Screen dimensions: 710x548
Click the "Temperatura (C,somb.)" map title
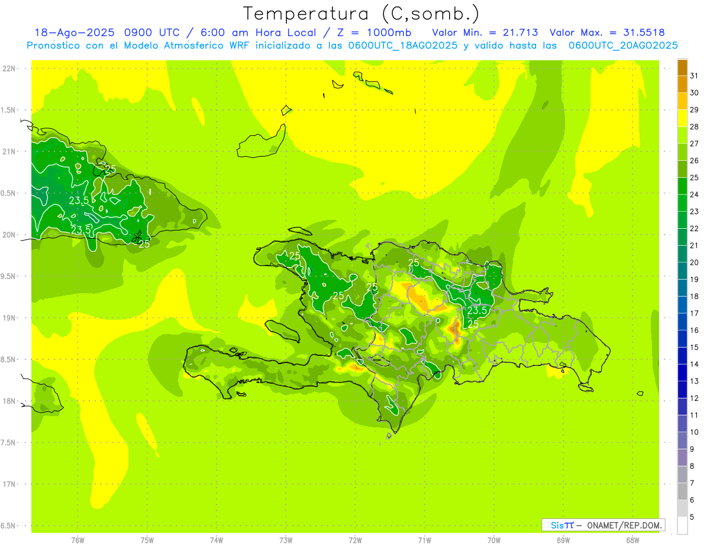pyautogui.click(x=362, y=14)
